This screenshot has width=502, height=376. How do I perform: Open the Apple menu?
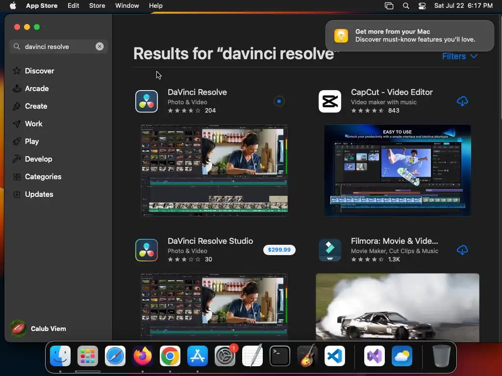[x=13, y=6]
